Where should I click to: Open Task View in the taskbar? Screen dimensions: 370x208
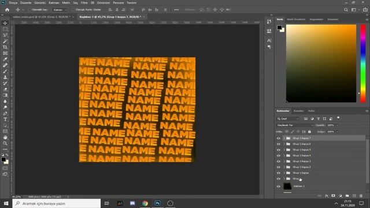[106, 203]
